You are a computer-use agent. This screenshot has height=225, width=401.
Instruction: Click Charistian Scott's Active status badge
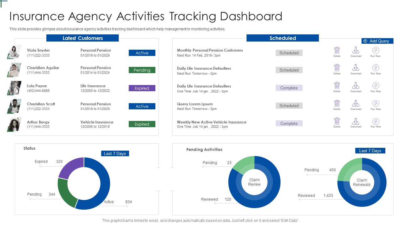pyautogui.click(x=142, y=106)
